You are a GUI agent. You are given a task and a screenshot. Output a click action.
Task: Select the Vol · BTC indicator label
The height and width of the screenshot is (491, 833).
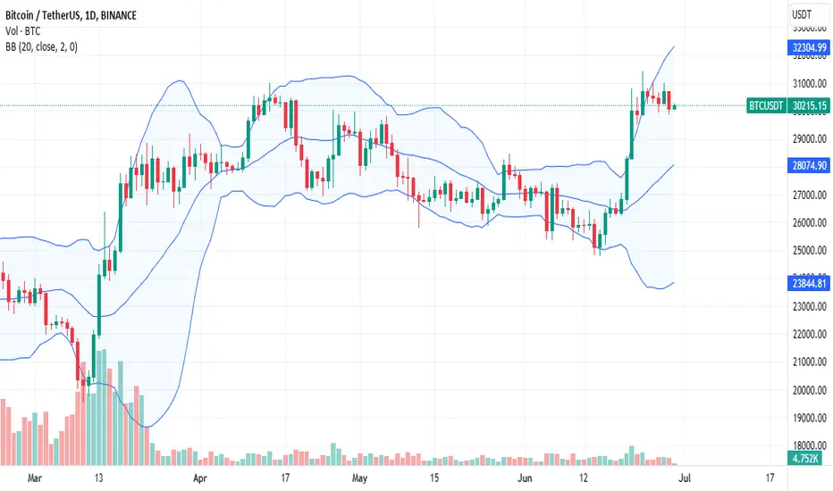(23, 31)
